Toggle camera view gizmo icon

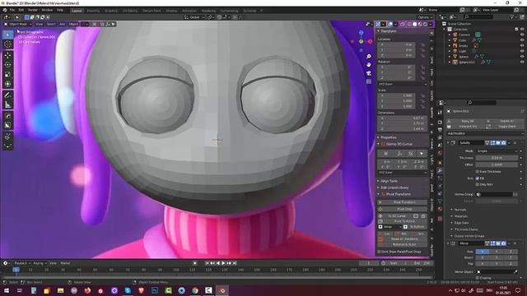tap(369, 73)
